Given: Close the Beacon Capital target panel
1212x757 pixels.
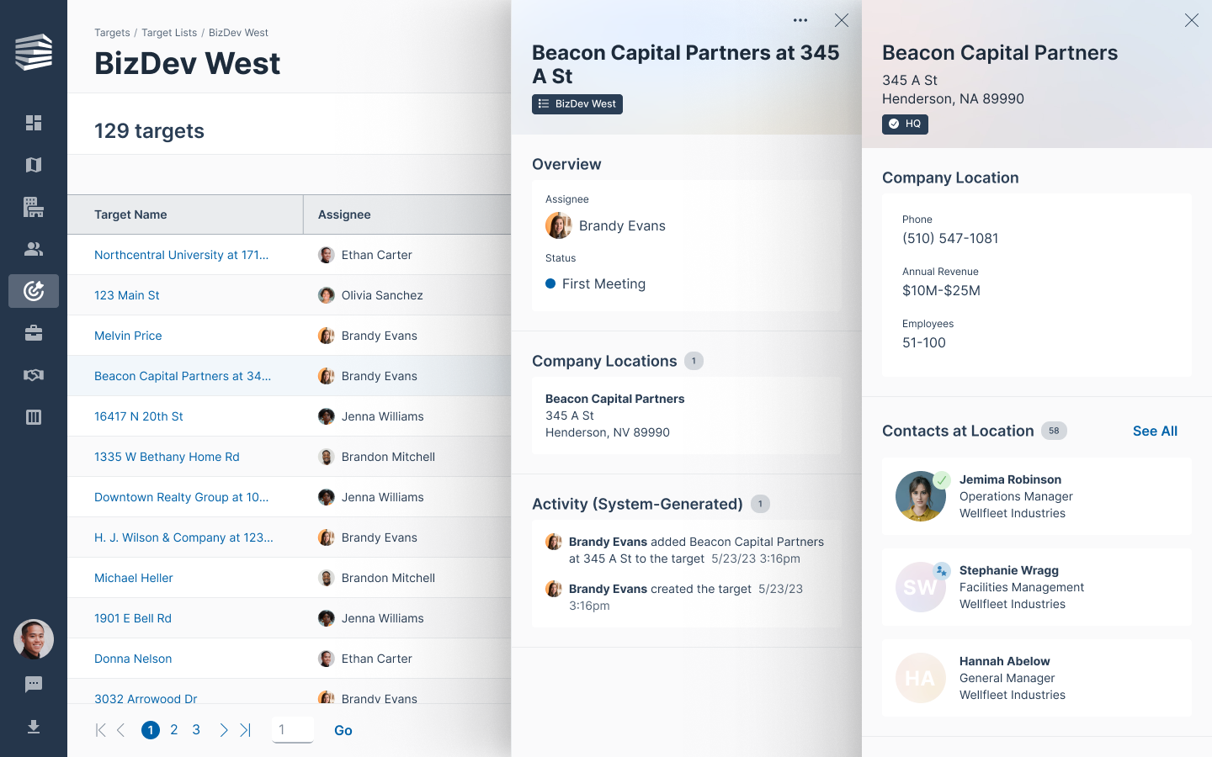Looking at the screenshot, I should 841,20.
